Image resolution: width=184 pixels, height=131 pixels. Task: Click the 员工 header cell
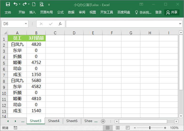[x=17, y=38]
